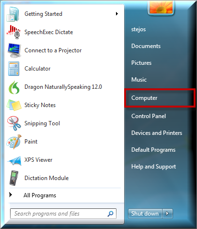Image resolution: width=197 pixels, height=229 pixels.
Task: Open Devices and Printers
Action: click(x=157, y=133)
